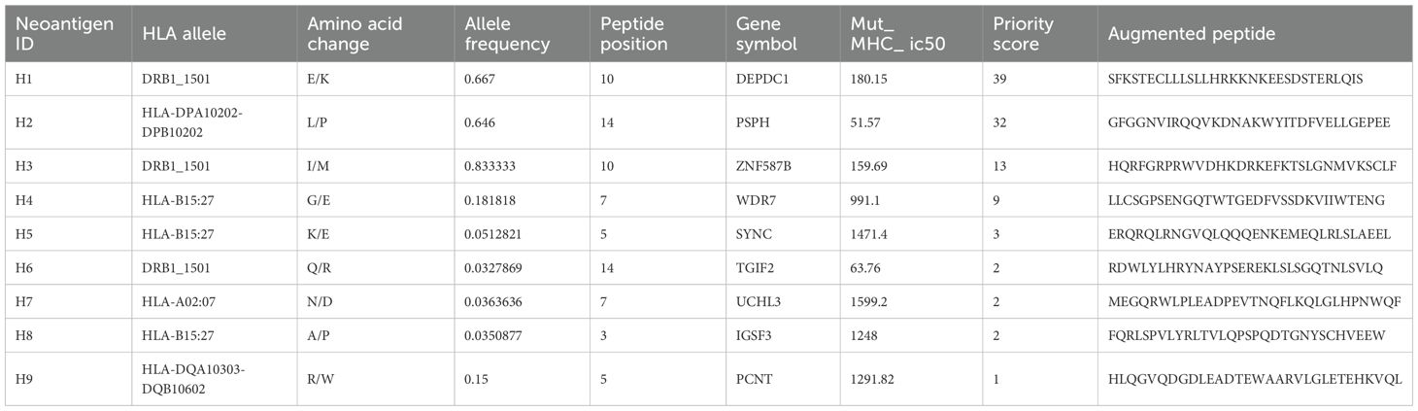Select the 1471.4 ic50 value cell
The height and width of the screenshot is (411, 1418).
868,233
